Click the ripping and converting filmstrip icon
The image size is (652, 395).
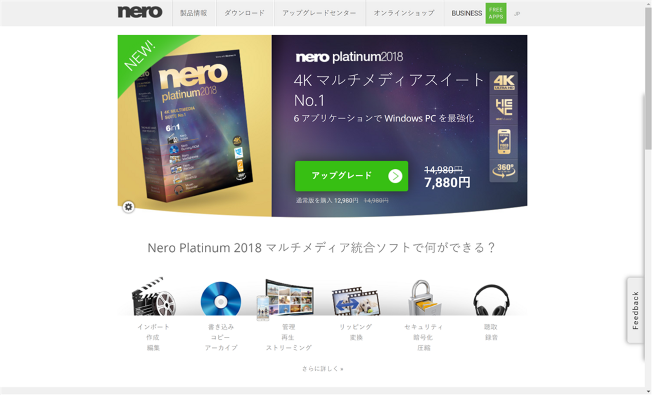coord(356,302)
